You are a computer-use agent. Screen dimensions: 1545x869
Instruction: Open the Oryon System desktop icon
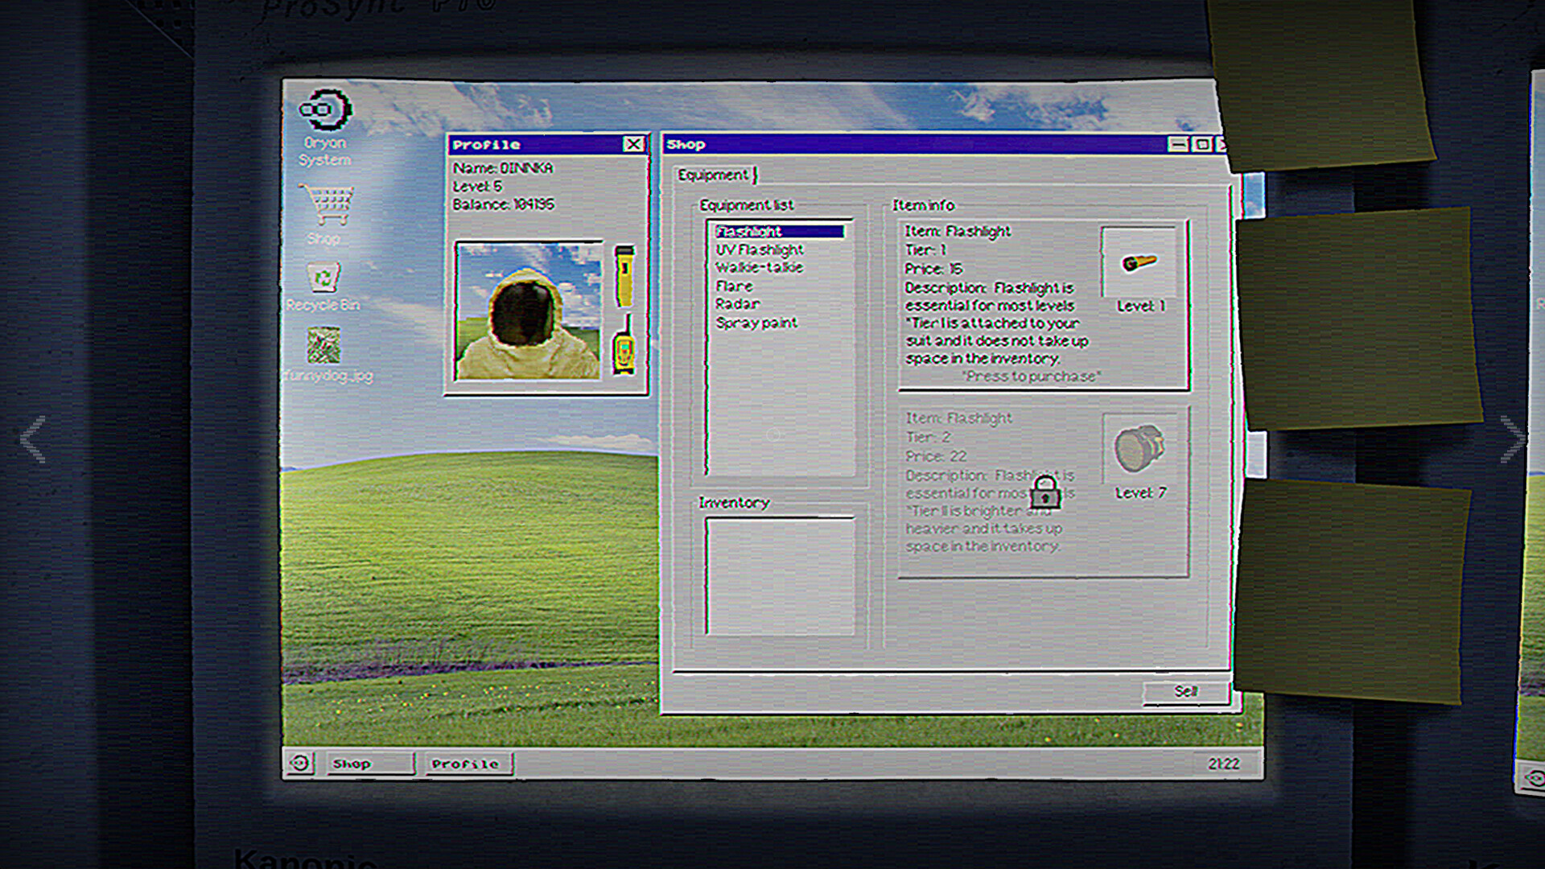[325, 111]
